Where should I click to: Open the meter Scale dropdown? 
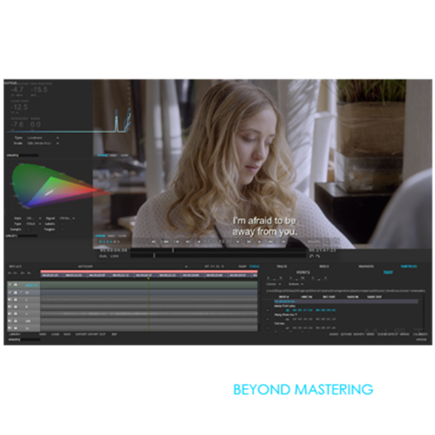pyautogui.click(x=43, y=144)
